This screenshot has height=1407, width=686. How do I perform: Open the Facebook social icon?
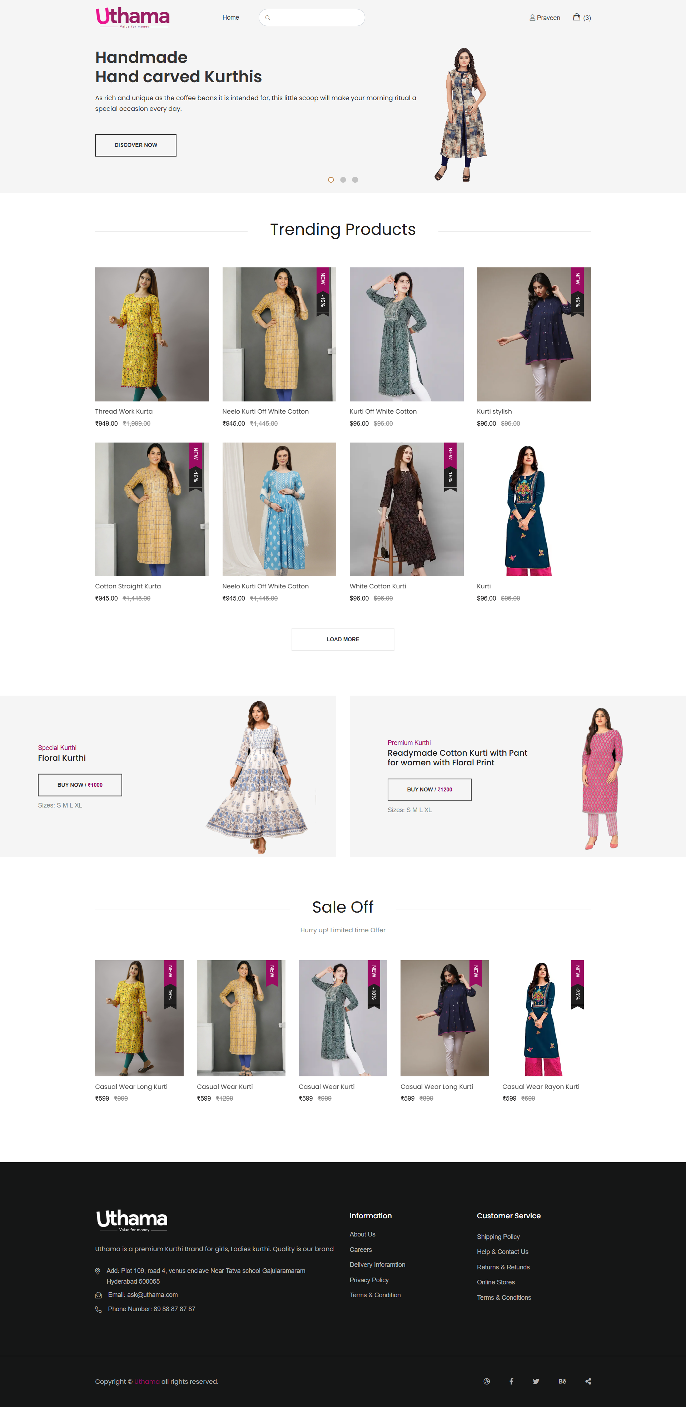pyautogui.click(x=511, y=1381)
